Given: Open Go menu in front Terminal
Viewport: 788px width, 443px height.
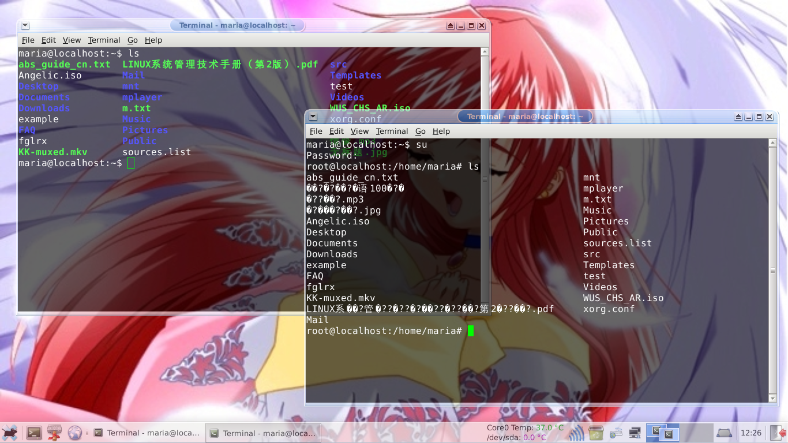Looking at the screenshot, I should pyautogui.click(x=421, y=131).
